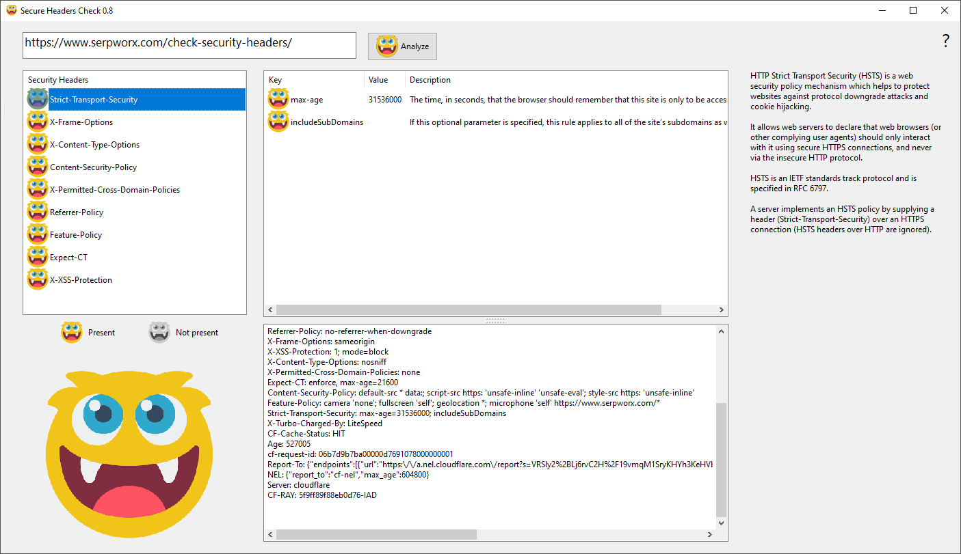Sort by the Key column header

313,80
